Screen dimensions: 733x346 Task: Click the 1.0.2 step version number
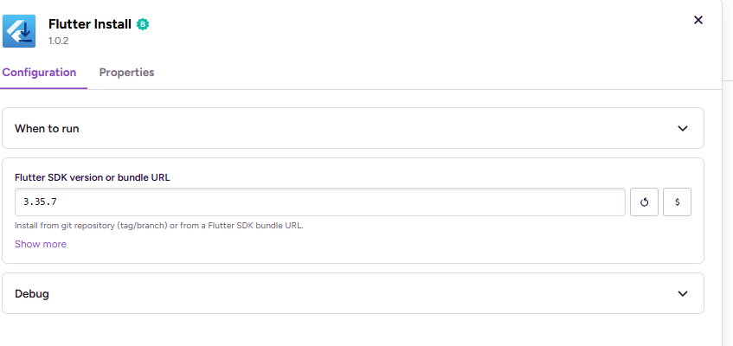click(x=60, y=41)
